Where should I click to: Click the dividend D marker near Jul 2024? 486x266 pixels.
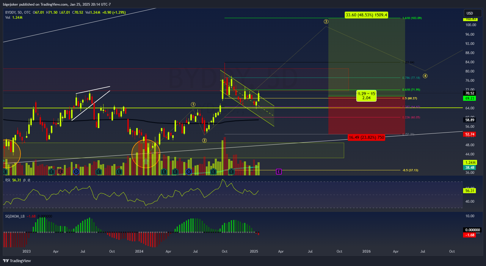point(189,171)
